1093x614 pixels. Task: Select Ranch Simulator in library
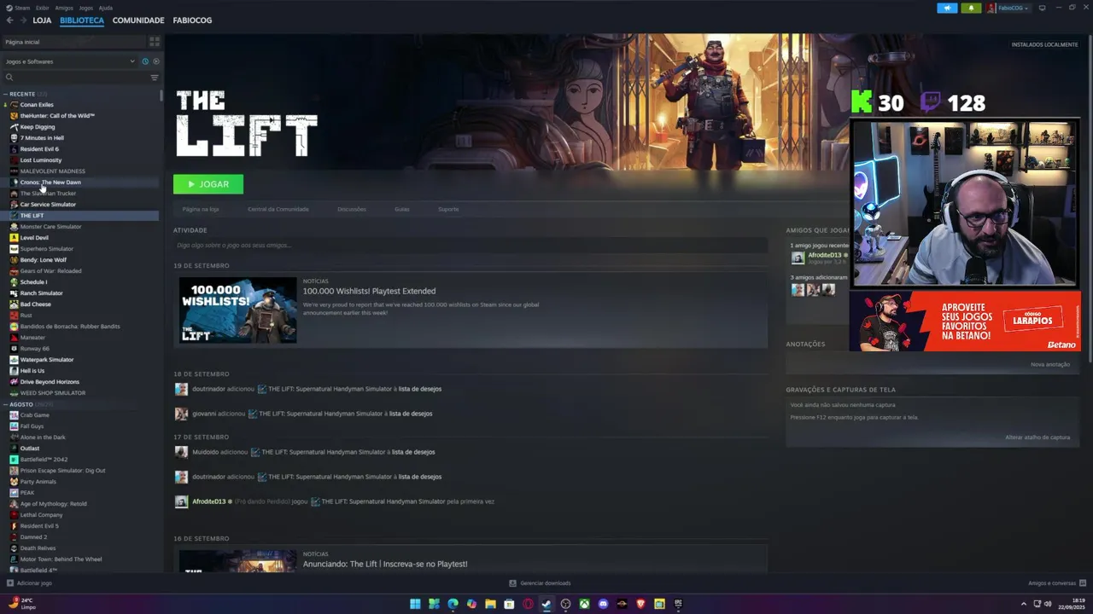pyautogui.click(x=41, y=293)
